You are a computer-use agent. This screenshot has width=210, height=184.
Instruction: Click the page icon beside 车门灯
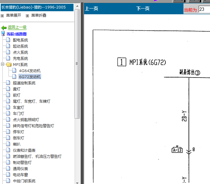pyautogui.click(x=8, y=113)
